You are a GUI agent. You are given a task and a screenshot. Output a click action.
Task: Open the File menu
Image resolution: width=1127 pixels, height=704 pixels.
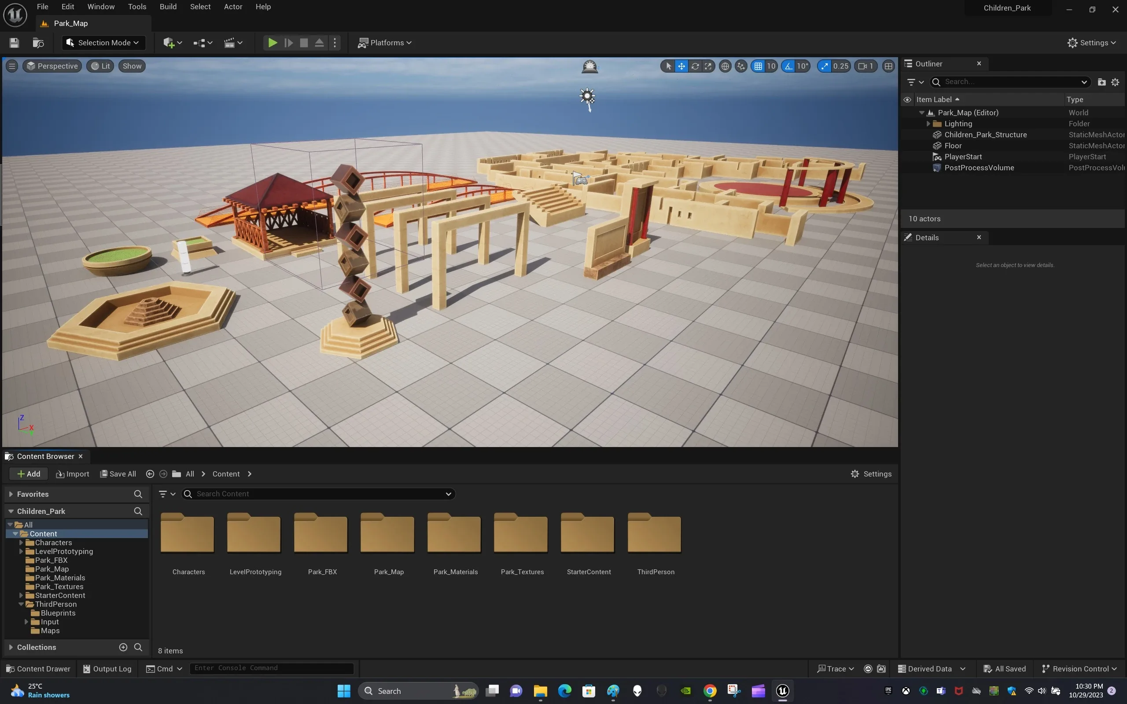[x=42, y=7]
